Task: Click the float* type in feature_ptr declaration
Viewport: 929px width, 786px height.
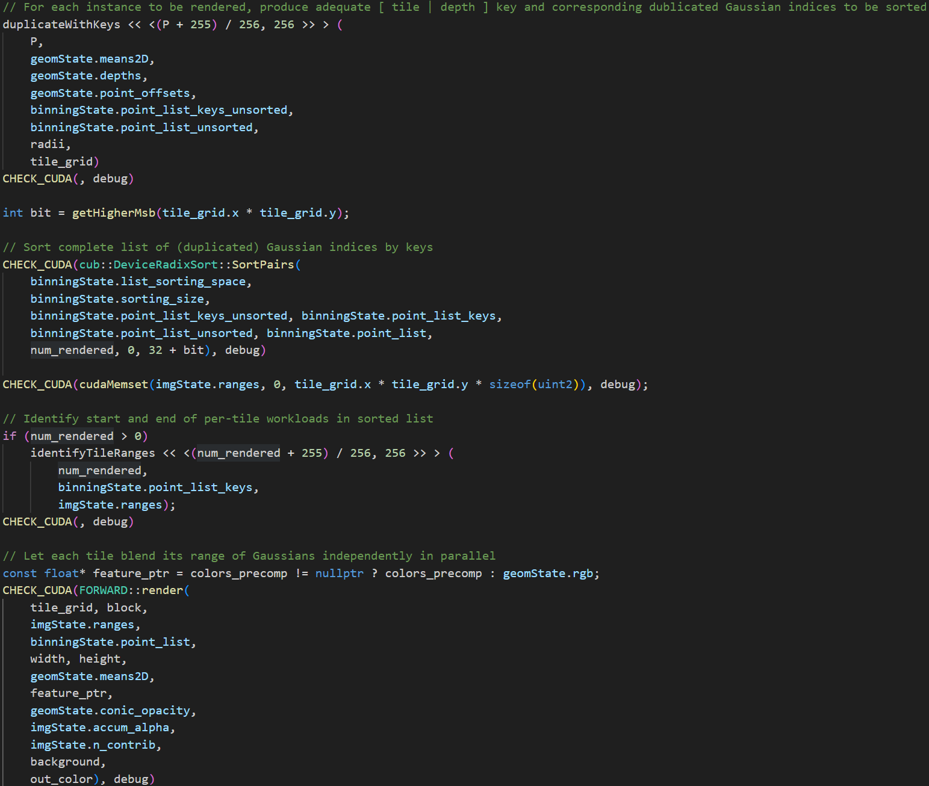Action: coord(65,574)
